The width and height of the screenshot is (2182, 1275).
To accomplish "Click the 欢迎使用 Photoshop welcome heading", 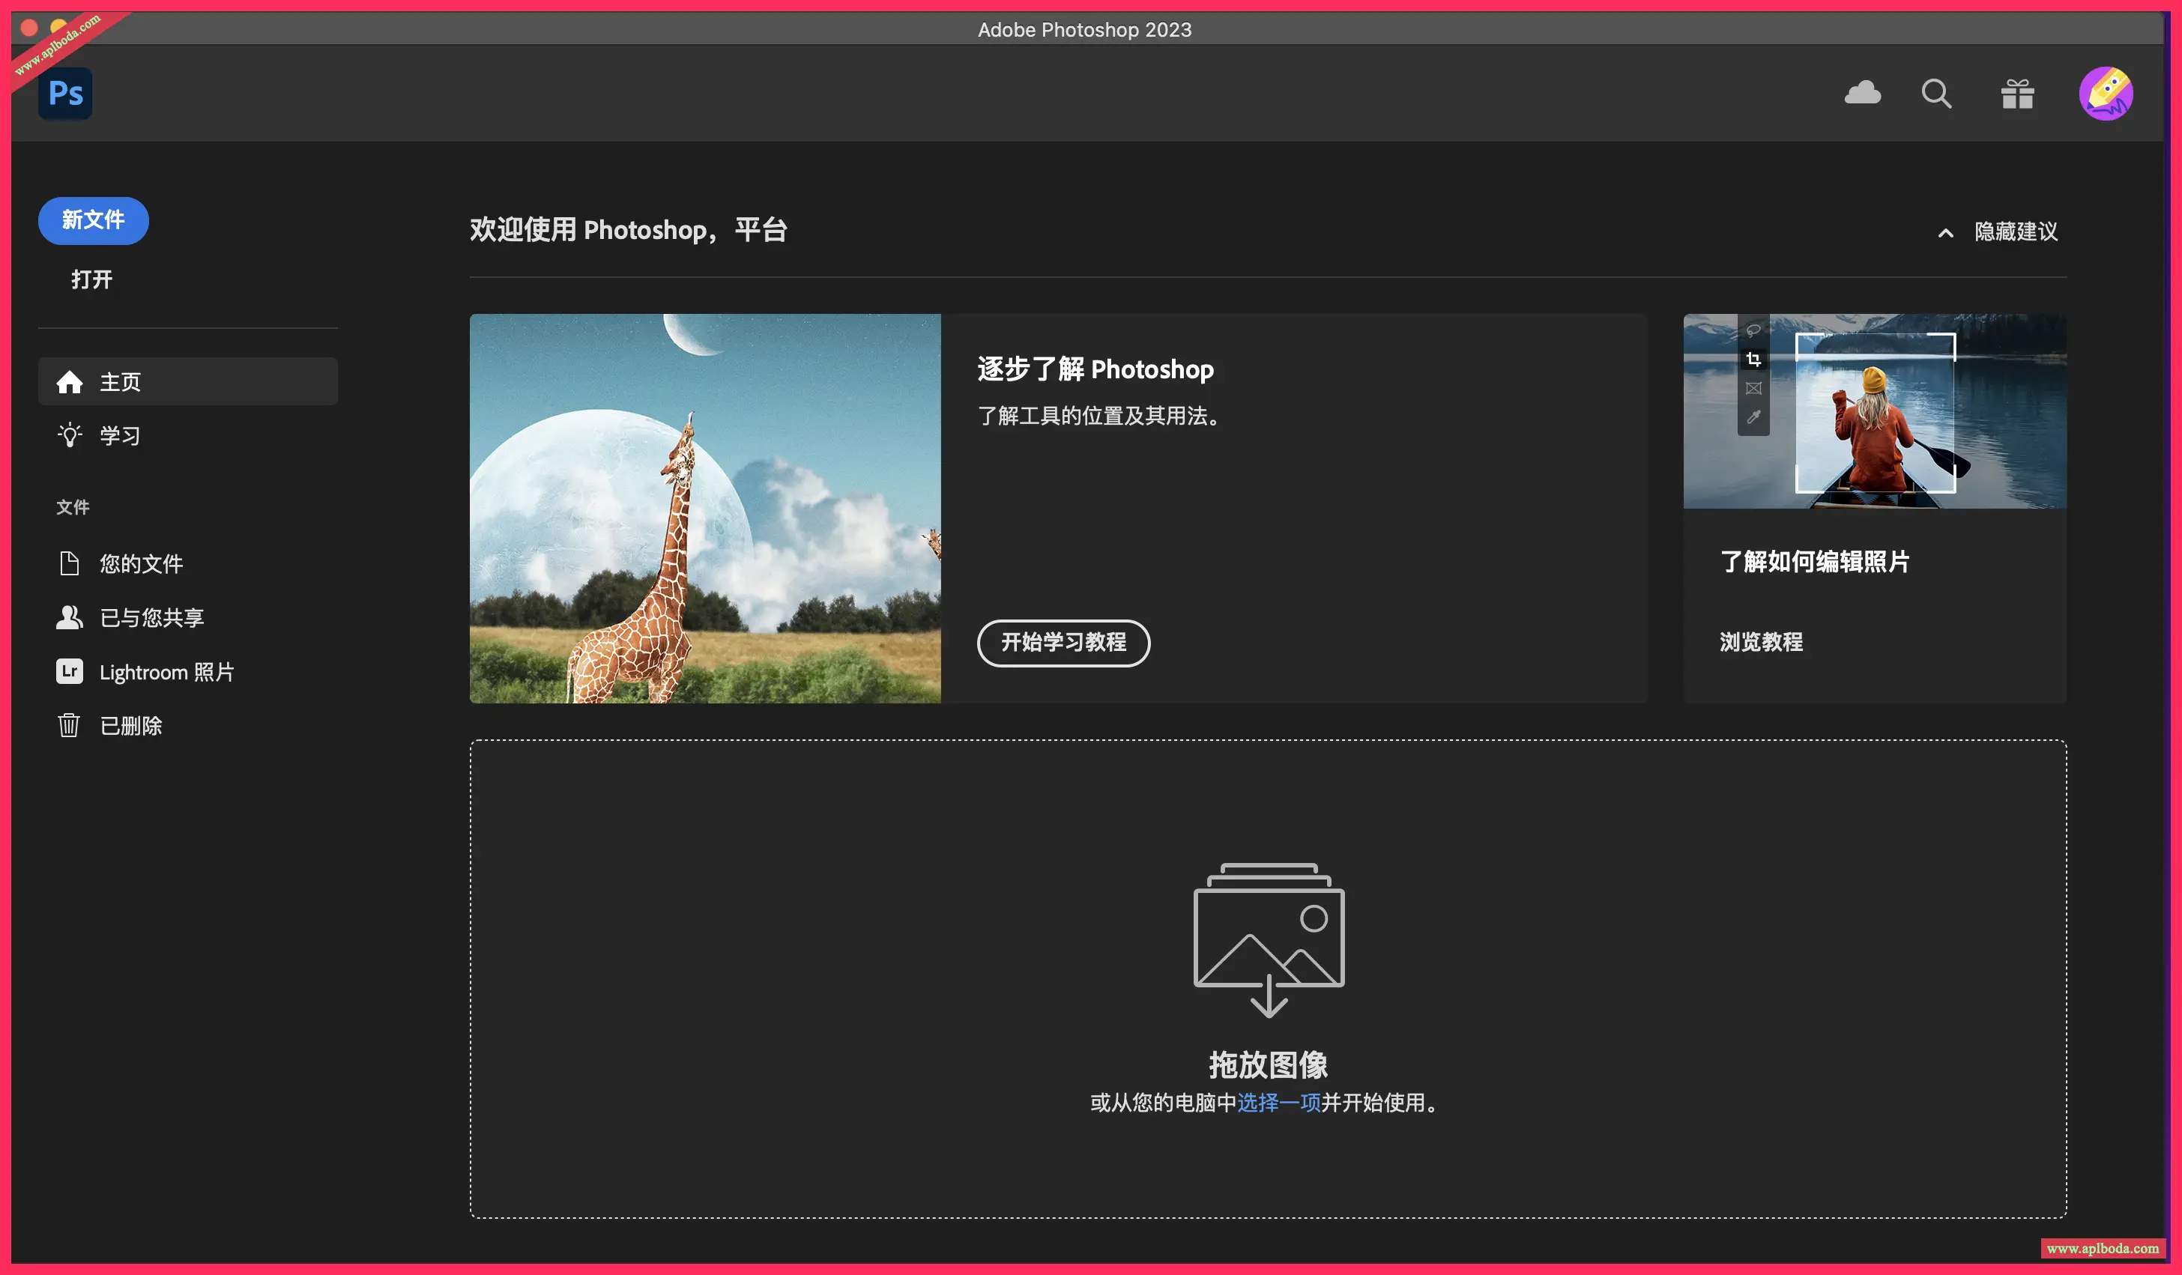I will 629,230.
